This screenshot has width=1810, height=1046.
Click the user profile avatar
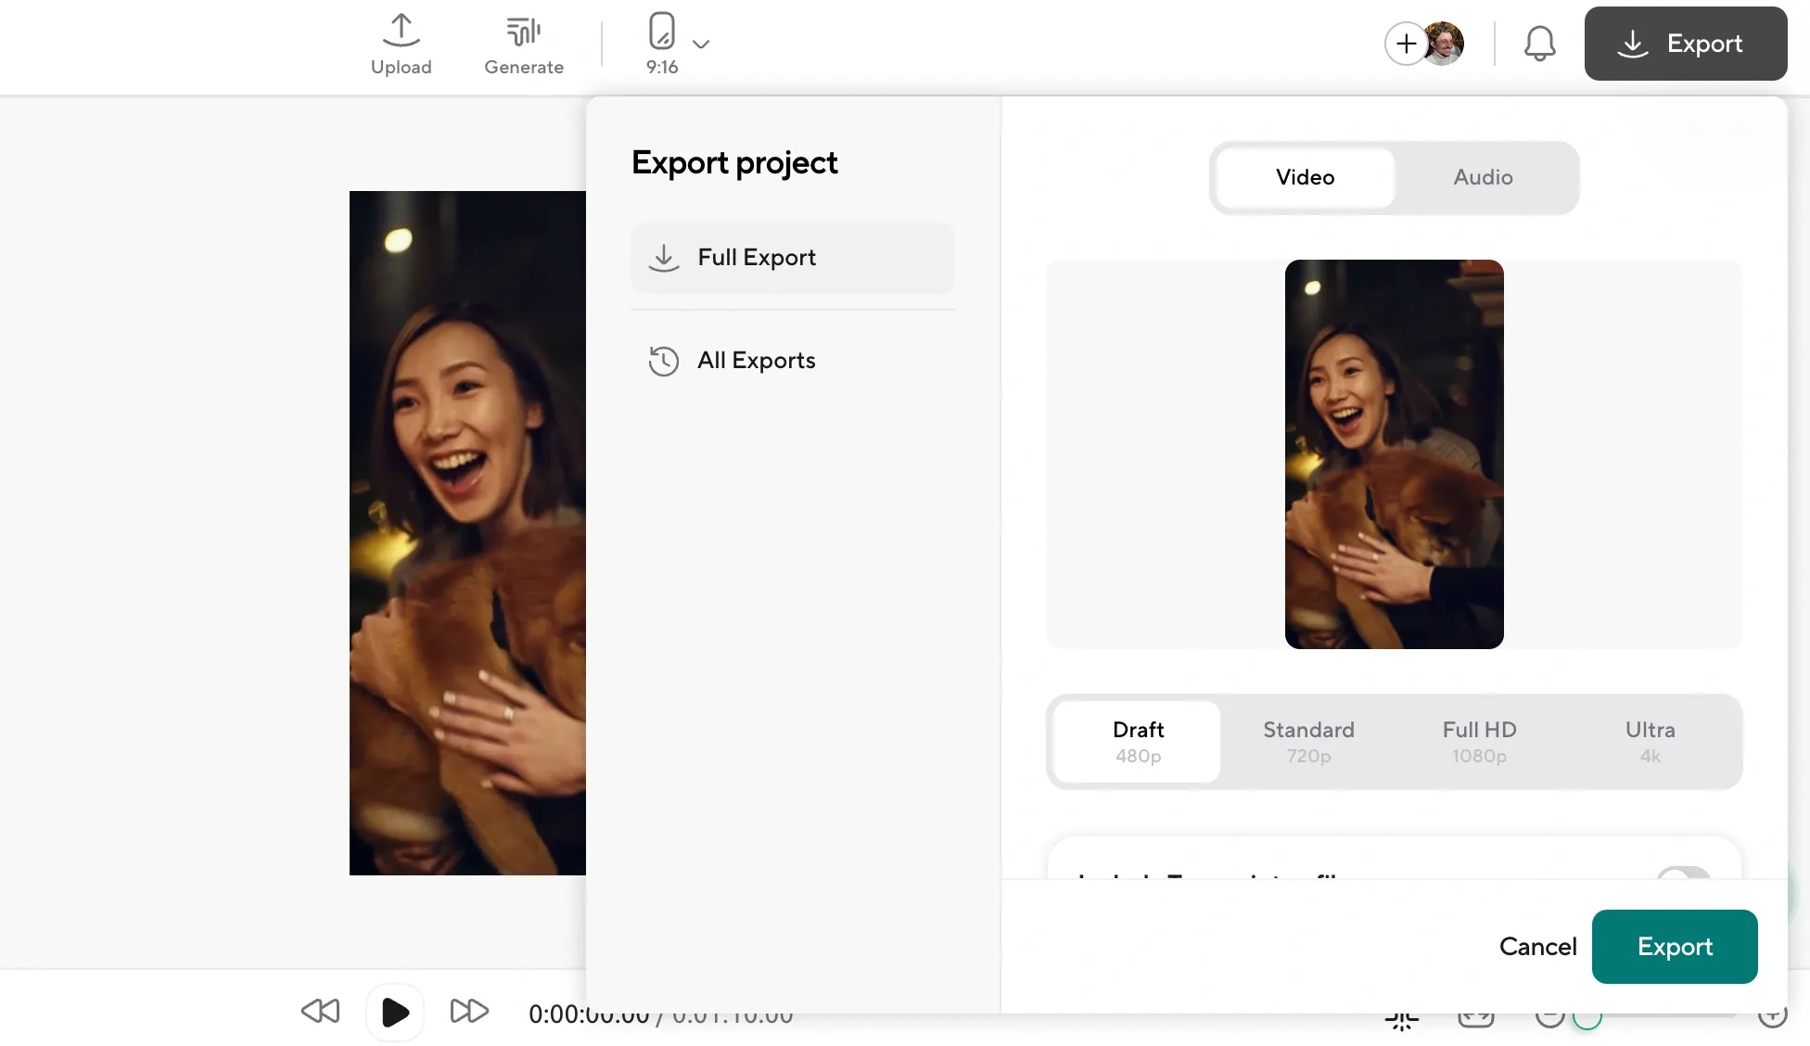pyautogui.click(x=1445, y=43)
